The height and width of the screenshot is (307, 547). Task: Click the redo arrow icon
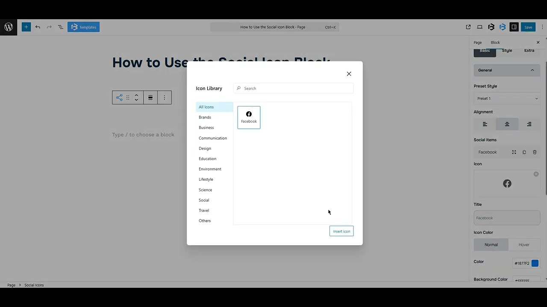[49, 27]
